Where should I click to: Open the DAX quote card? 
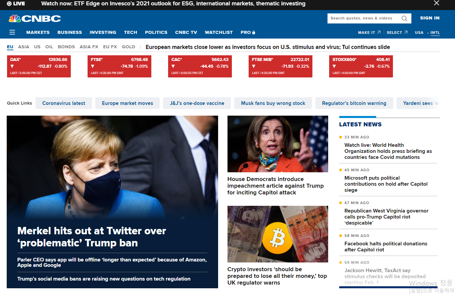pyautogui.click(x=39, y=66)
